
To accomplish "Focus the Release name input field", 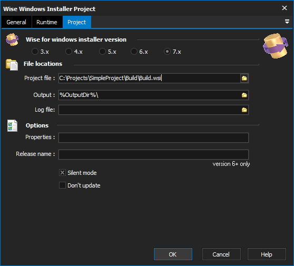I will tap(153, 154).
